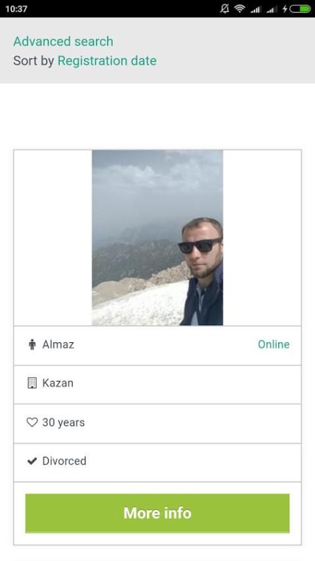
Task: Open the Advanced search link
Action: 63,41
